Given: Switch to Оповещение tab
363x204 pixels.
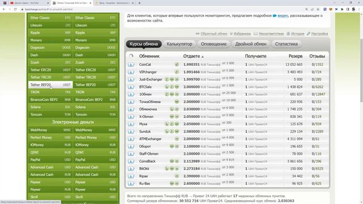Looking at the screenshot, I should (x=214, y=44).
